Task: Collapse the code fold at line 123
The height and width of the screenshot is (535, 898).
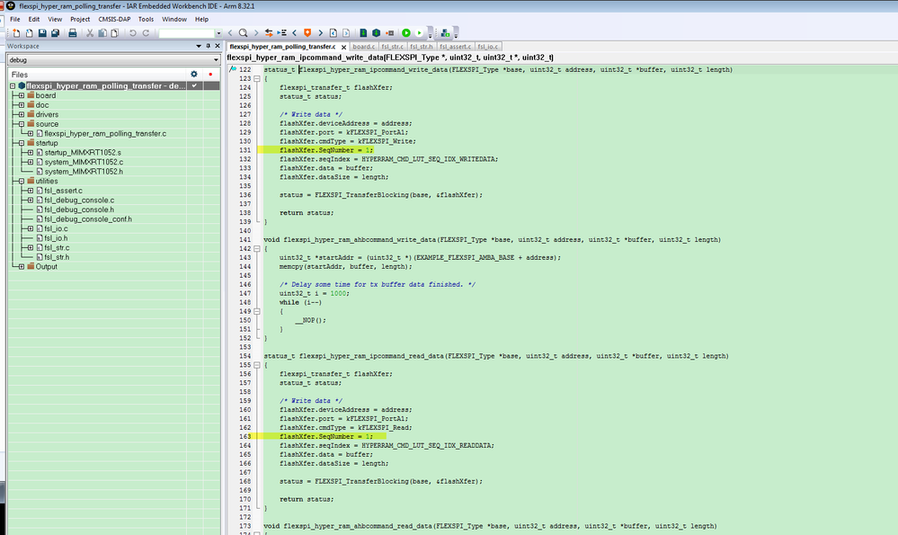Action: tap(257, 78)
